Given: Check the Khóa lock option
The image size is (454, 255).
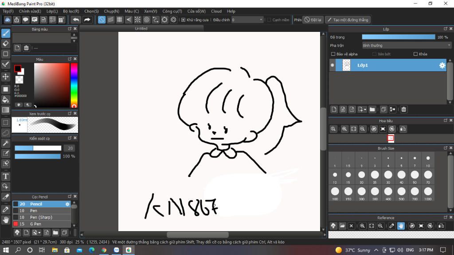Looking at the screenshot, I should pos(415,54).
